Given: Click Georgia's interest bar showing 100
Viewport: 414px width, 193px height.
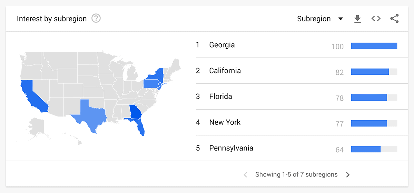Looking at the screenshot, I should (x=374, y=46).
